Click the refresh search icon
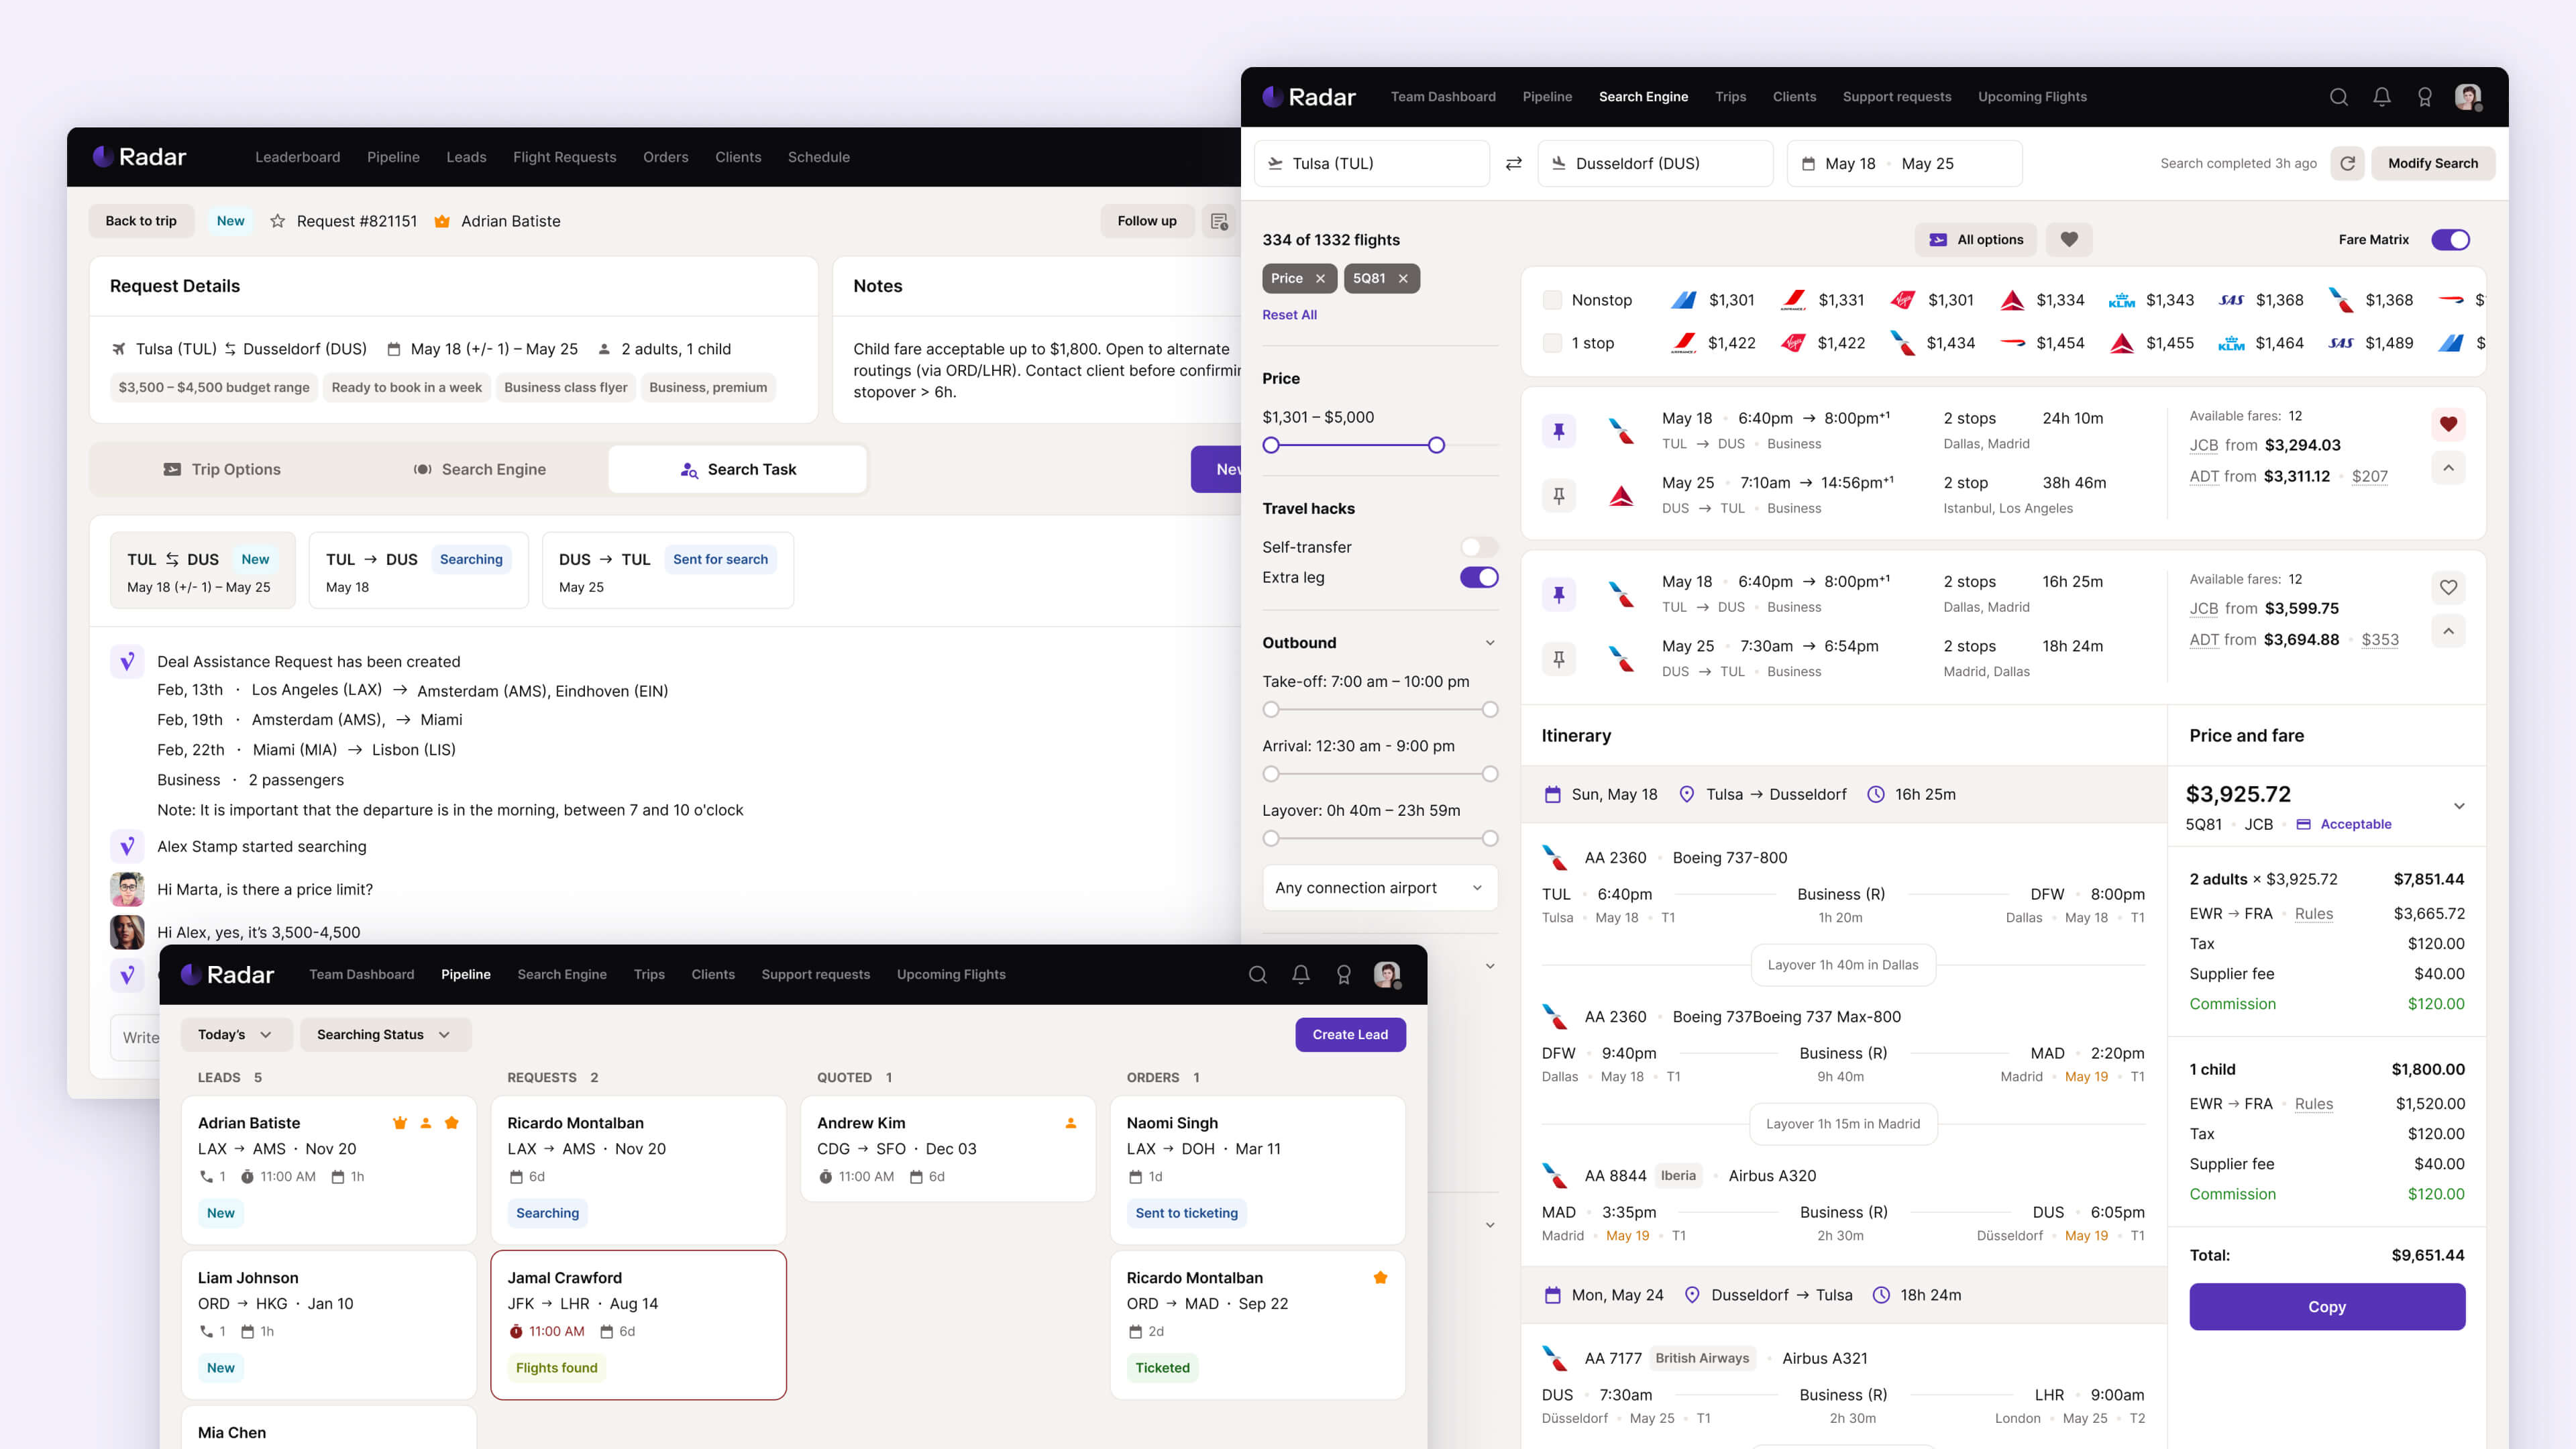2576x1449 pixels. tap(2347, 163)
